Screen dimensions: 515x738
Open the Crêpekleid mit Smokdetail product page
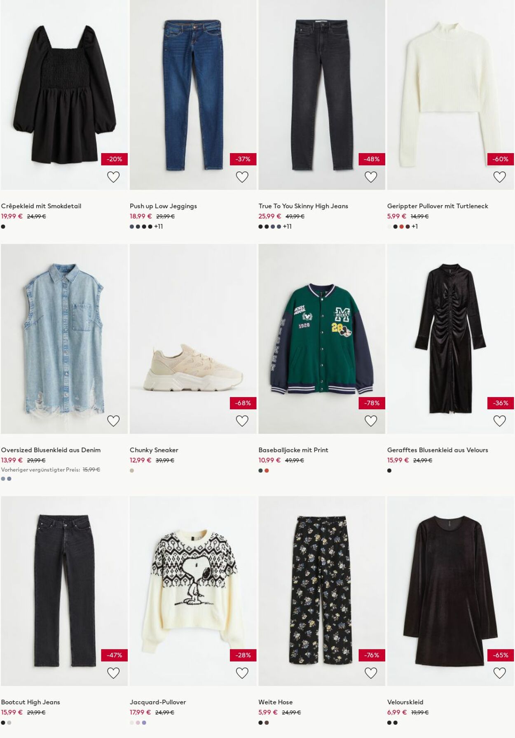(x=42, y=206)
